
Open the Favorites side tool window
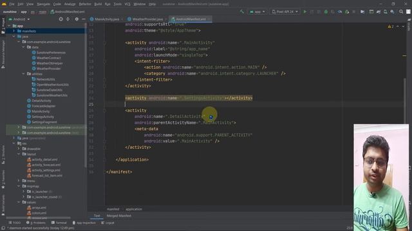[x=3, y=180]
